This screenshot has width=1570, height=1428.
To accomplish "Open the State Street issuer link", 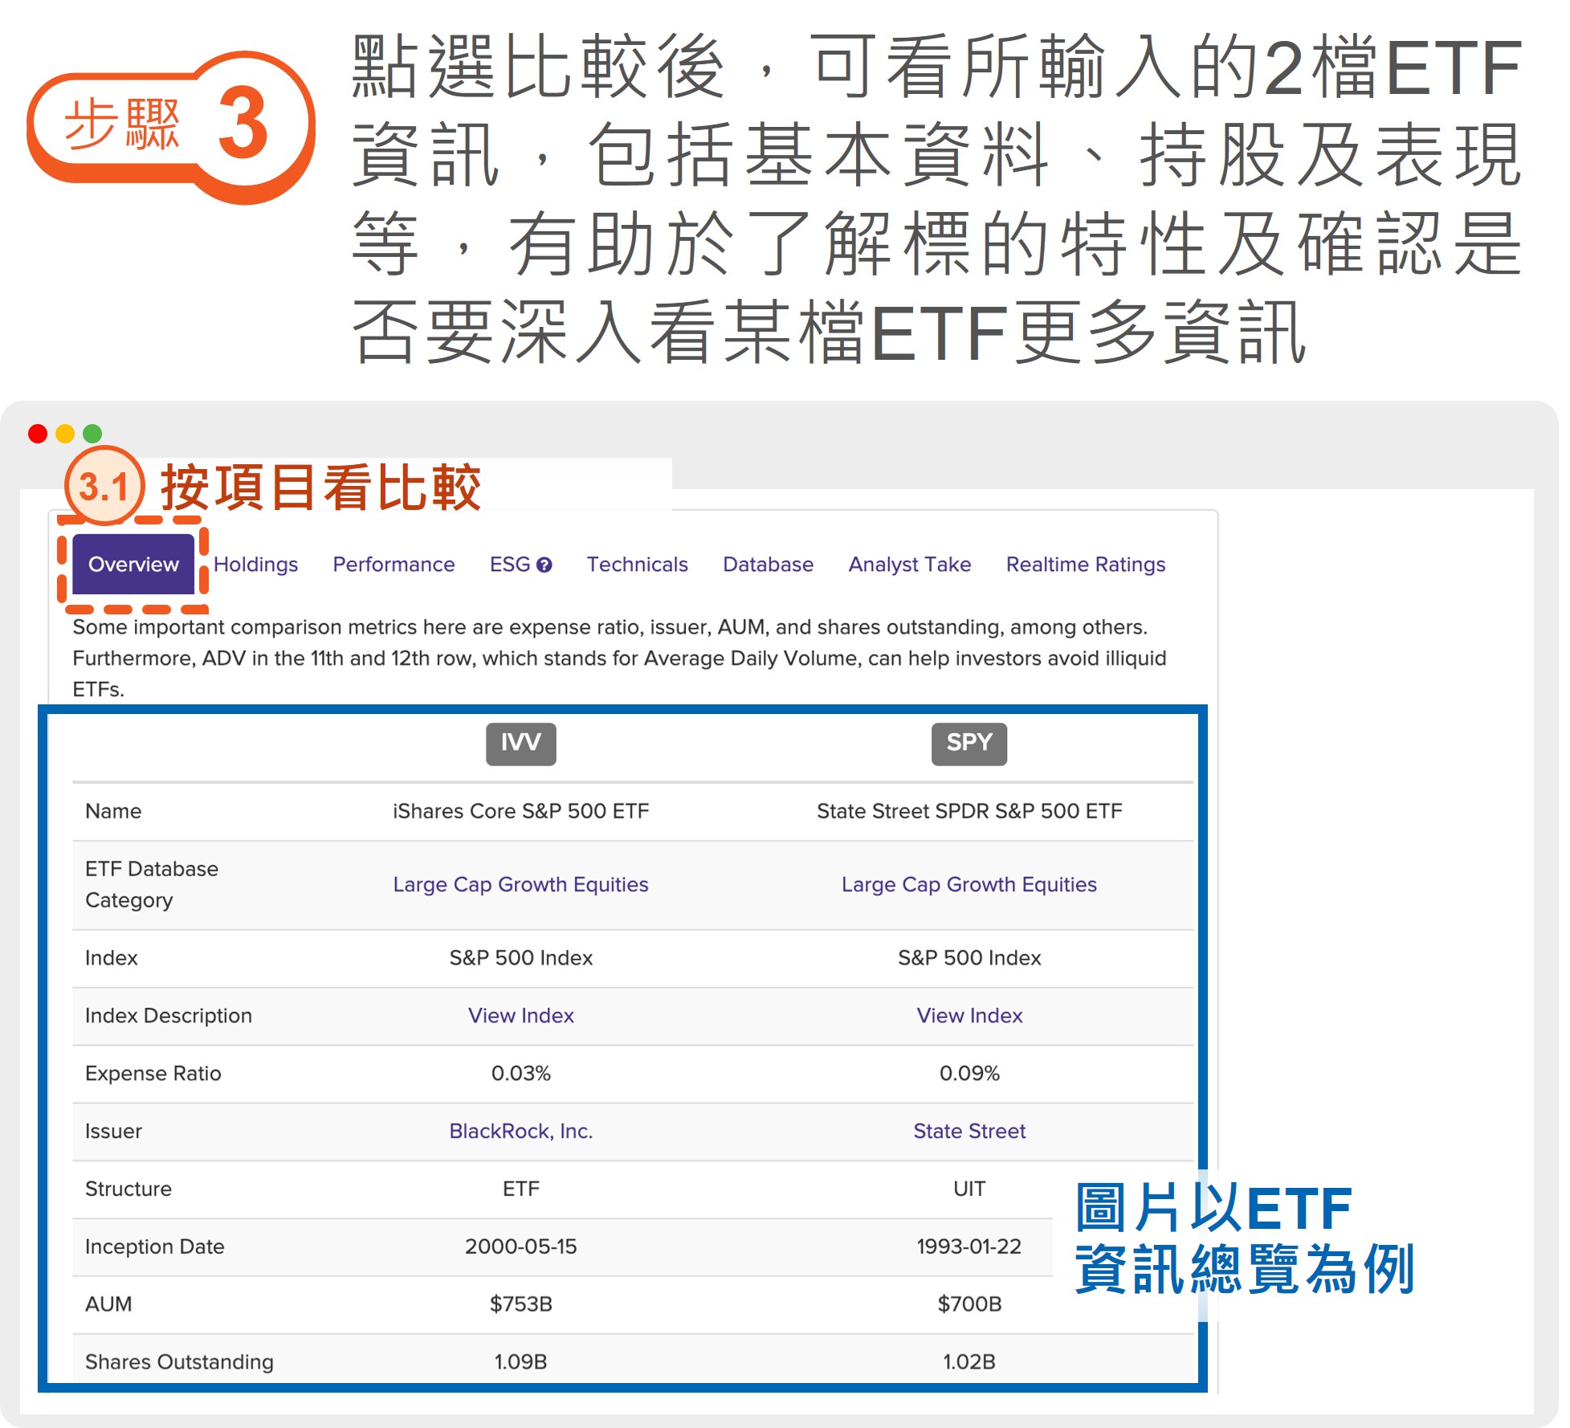I will click(969, 1131).
